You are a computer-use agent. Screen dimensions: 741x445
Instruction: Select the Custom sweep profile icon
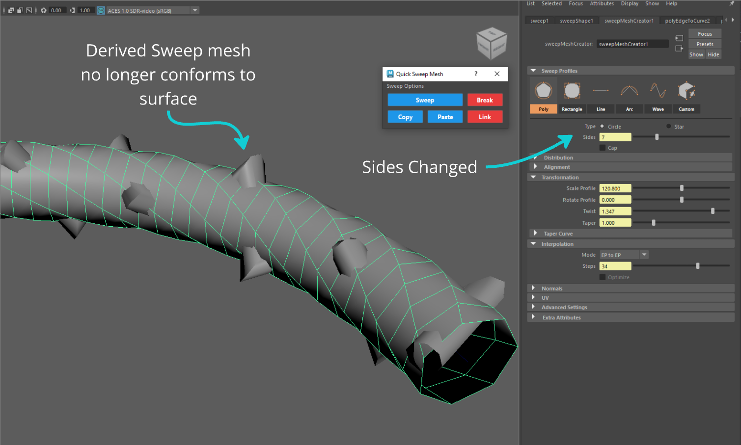686,91
